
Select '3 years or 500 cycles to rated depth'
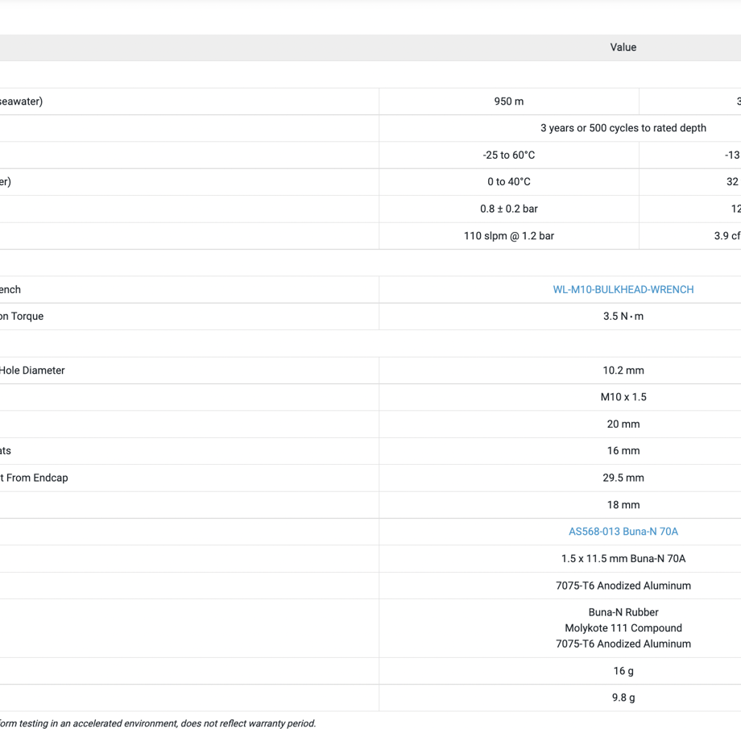coord(623,128)
